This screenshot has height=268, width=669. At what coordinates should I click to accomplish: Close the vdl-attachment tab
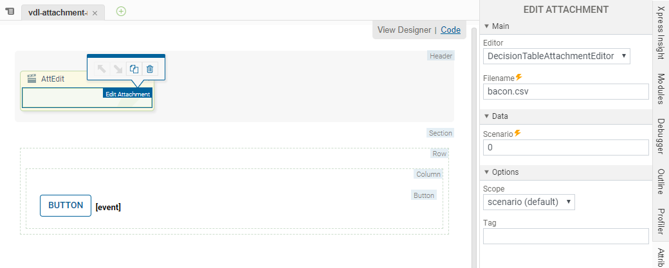coord(95,13)
